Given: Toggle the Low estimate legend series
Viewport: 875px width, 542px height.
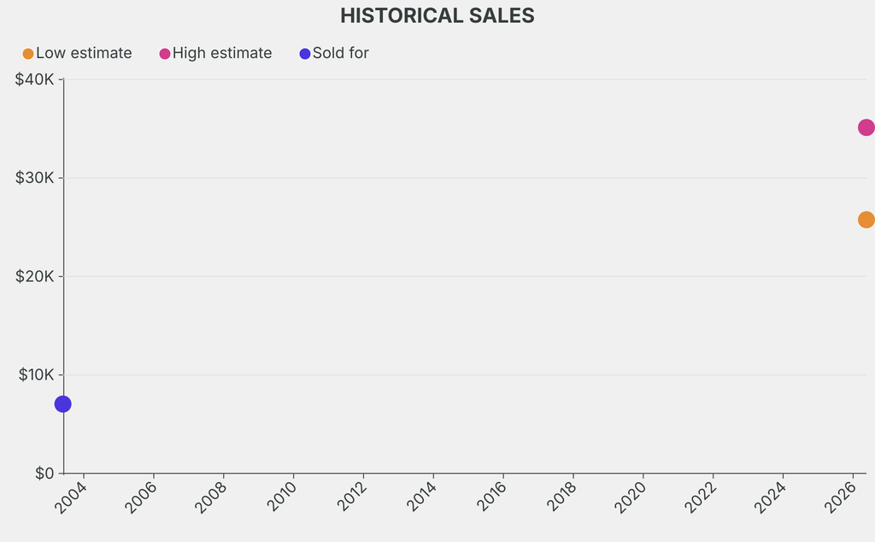Looking at the screenshot, I should pos(77,53).
